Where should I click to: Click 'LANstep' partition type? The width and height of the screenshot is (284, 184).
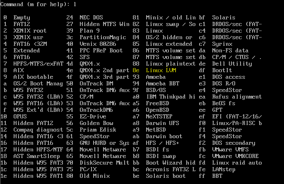click(224, 170)
